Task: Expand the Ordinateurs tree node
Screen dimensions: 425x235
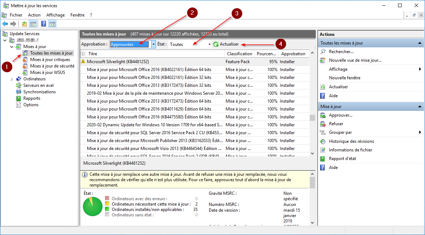Action: point(12,79)
